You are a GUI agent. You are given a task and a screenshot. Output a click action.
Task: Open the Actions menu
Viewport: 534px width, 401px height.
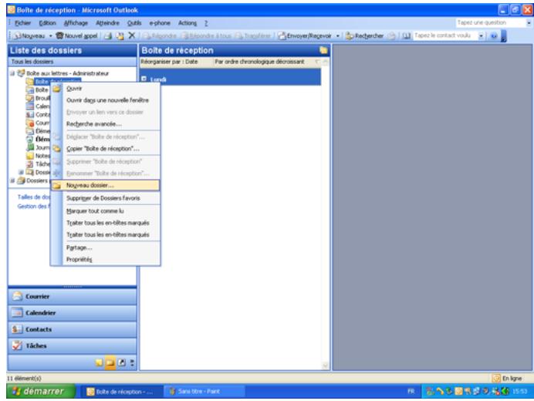click(x=188, y=23)
